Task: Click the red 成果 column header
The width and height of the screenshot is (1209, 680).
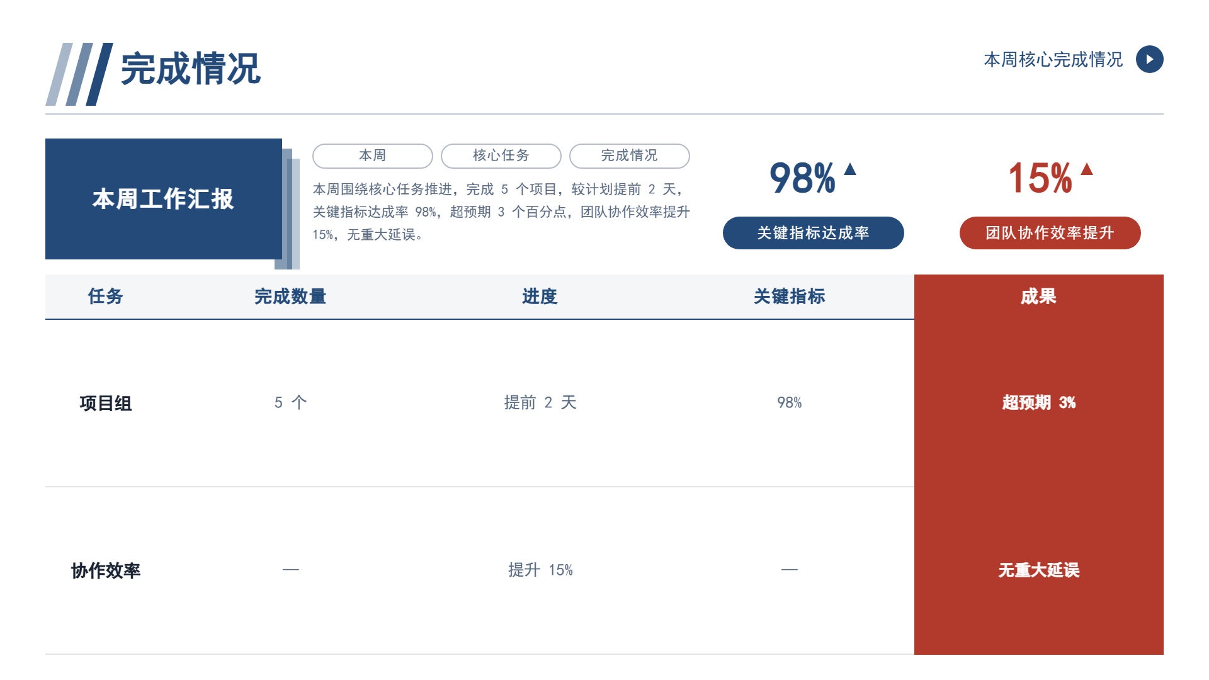Action: 1039,297
